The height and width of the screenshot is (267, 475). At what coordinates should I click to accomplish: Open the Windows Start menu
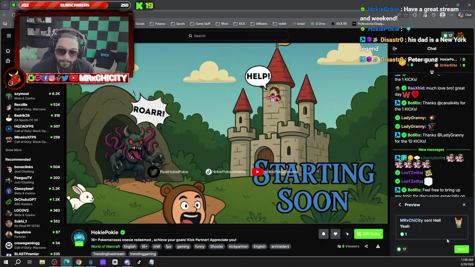[6, 262]
